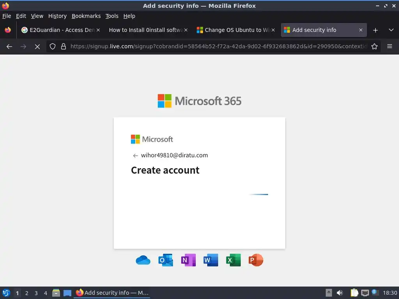Close the Change OS Ubuntu tab
The image size is (399, 299).
(x=273, y=30)
